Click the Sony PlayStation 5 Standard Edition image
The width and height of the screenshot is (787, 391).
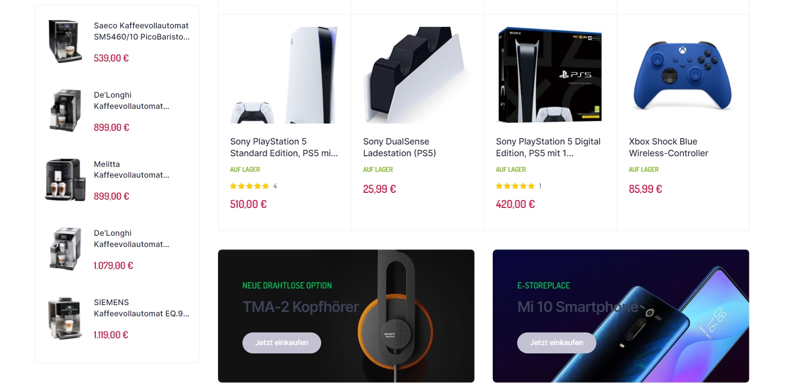coord(284,75)
